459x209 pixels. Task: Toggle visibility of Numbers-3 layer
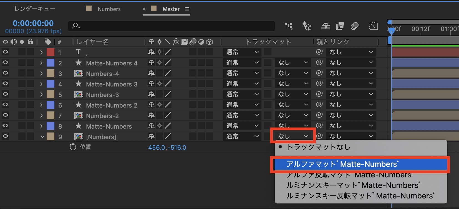click(5, 94)
